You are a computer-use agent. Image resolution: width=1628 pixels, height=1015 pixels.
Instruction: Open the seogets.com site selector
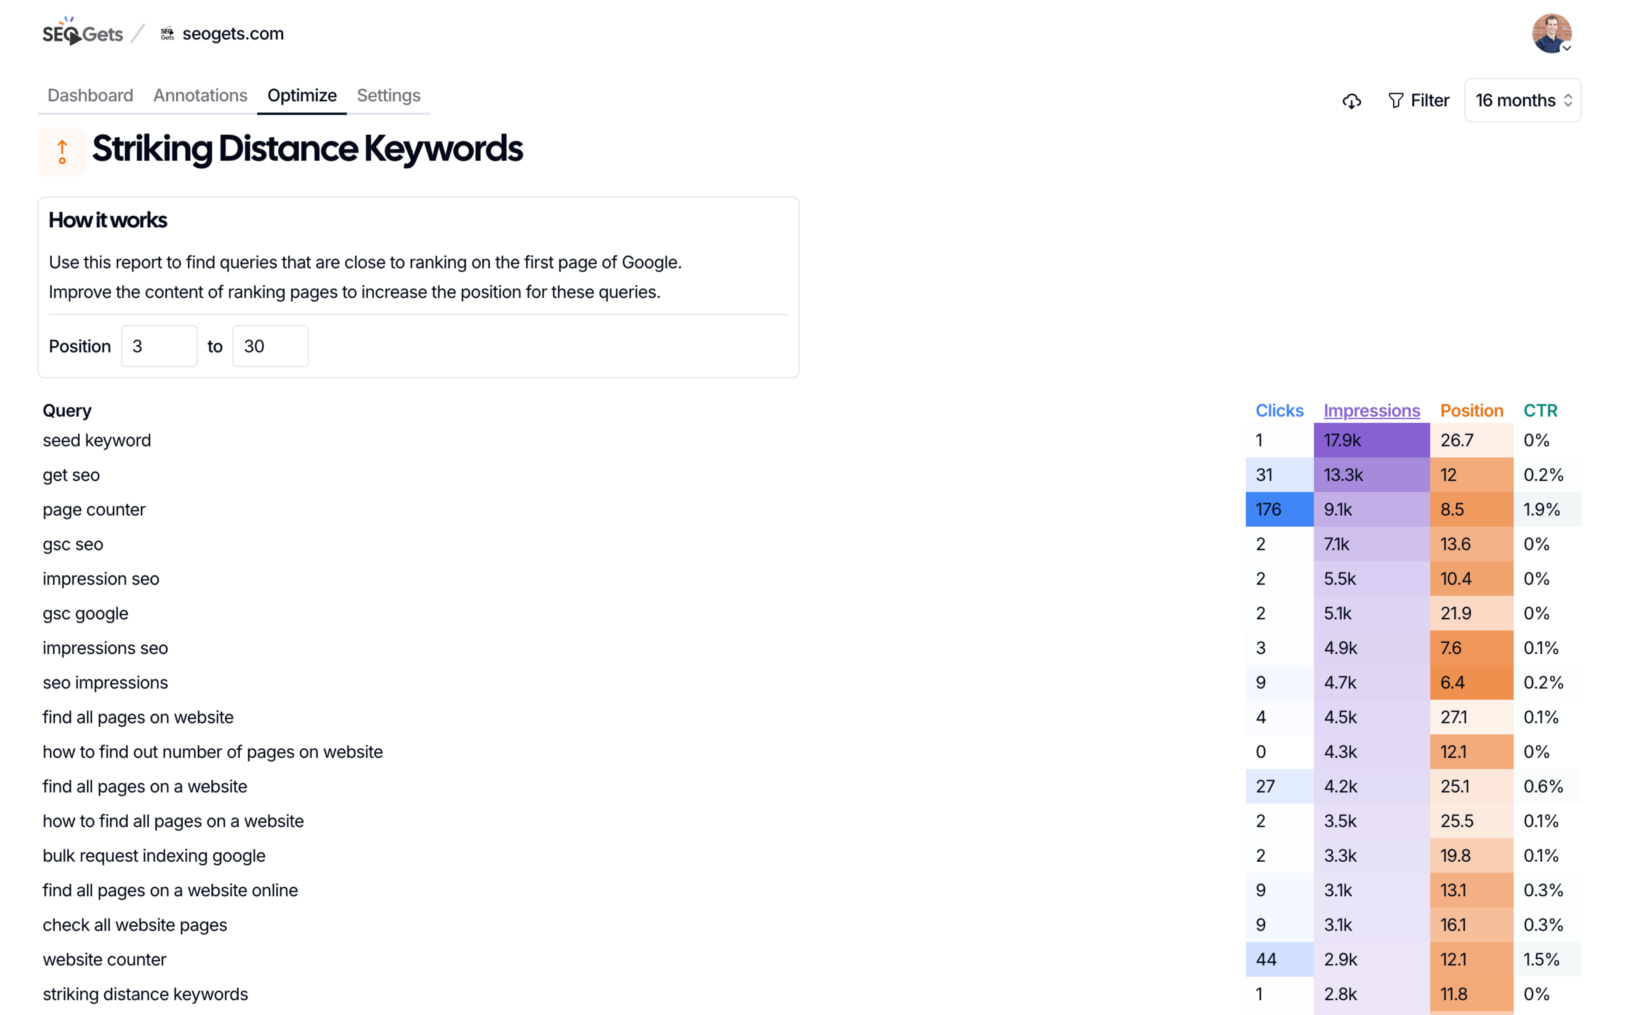click(232, 34)
